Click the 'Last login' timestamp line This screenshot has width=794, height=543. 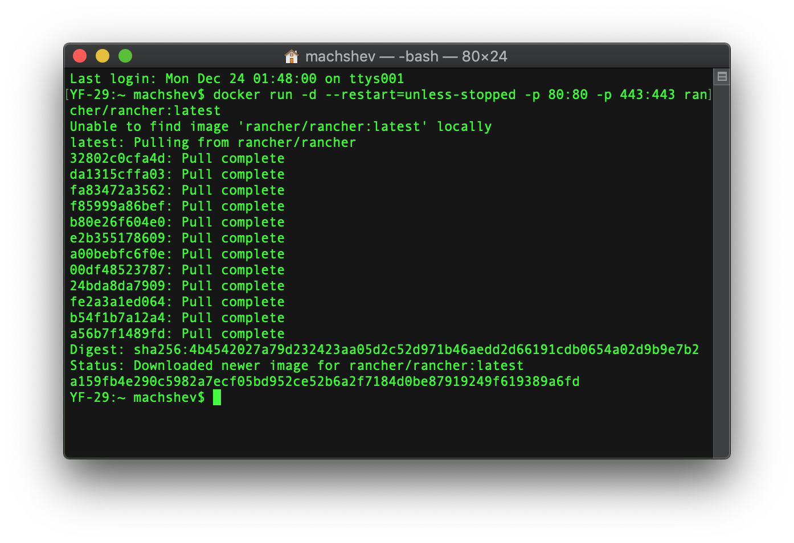point(236,79)
